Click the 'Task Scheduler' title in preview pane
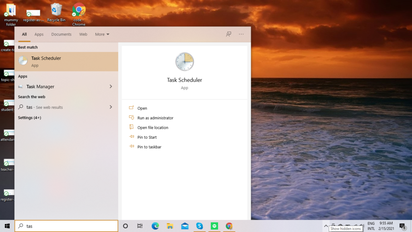412x232 pixels. pyautogui.click(x=184, y=80)
